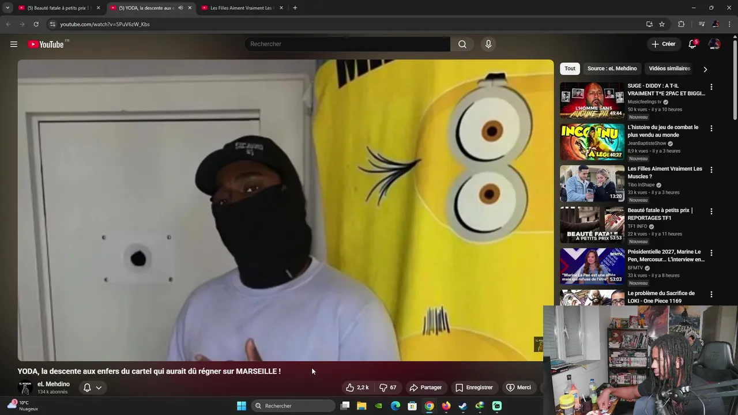
Task: Mute the YODA tab via speaker icon
Action: pos(180,8)
